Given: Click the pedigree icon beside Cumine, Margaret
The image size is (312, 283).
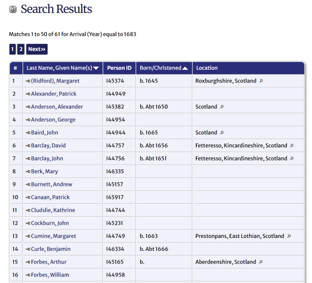Looking at the screenshot, I should [x=28, y=236].
